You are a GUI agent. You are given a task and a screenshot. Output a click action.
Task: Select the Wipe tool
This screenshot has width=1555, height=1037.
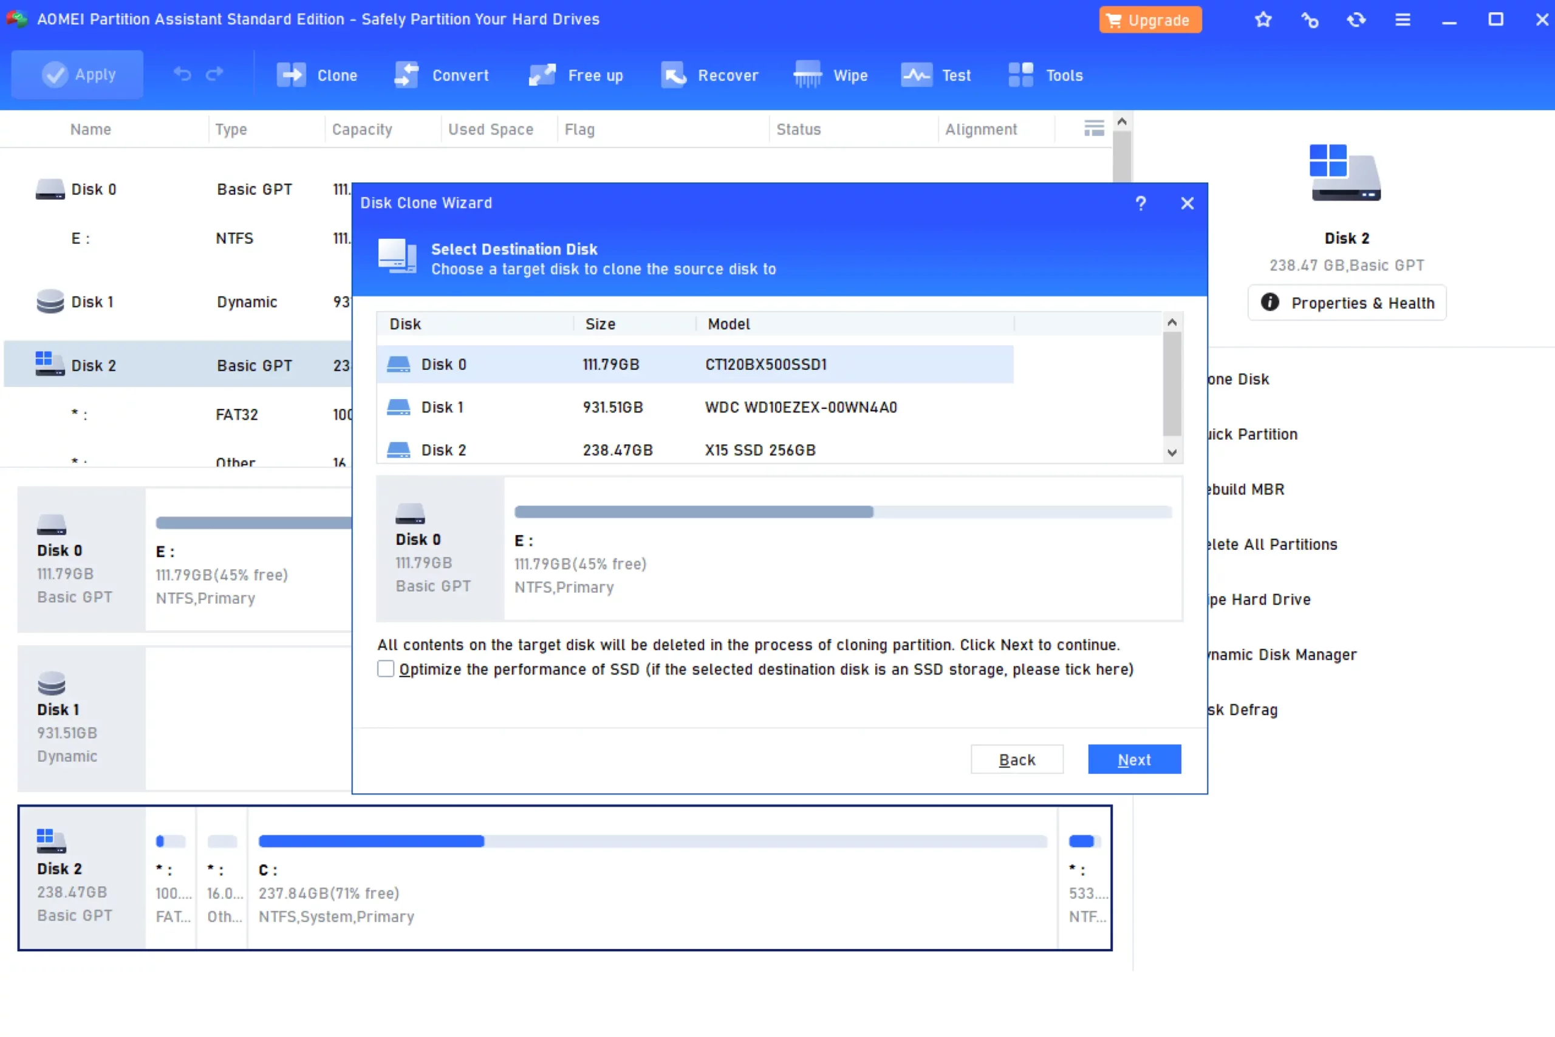807,75
